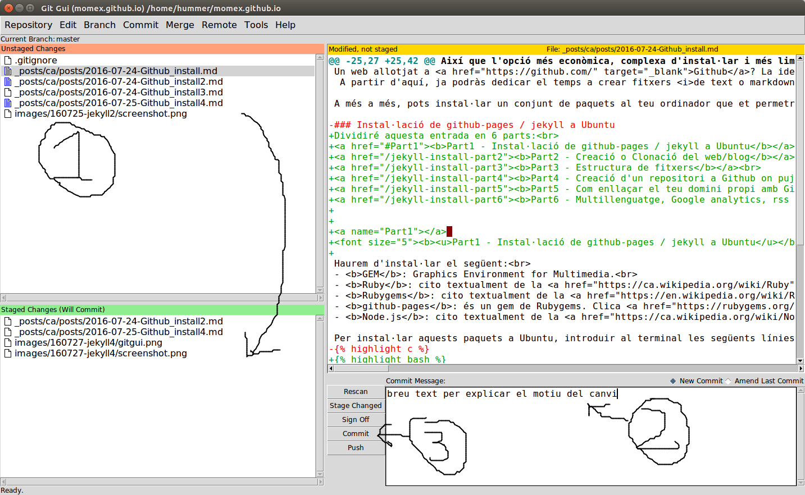
Task: Click icon beside images/160727-jekyll4/gitgui.png to unstage
Action: [7, 342]
